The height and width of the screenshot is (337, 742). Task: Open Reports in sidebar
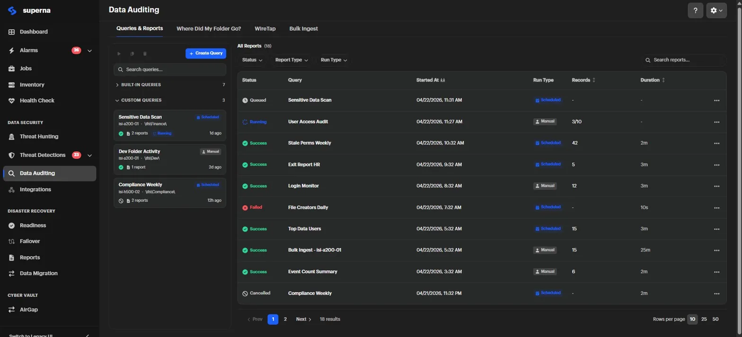pos(50,258)
